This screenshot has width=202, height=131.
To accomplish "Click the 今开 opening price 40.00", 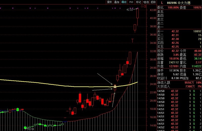I will [198, 51].
